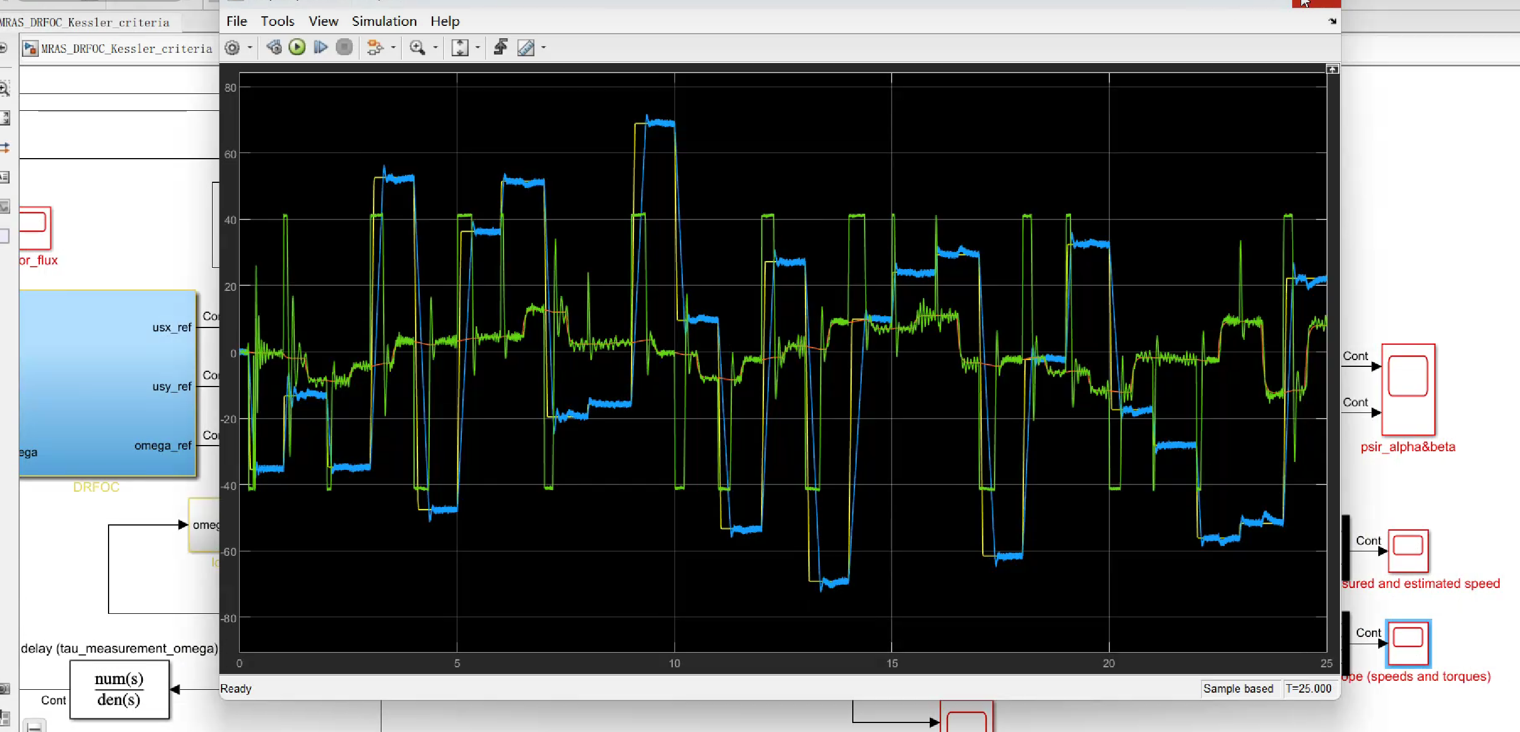Select the num(s)/den(s) transfer function block
Viewport: 1520px width, 732px height.
click(x=119, y=689)
